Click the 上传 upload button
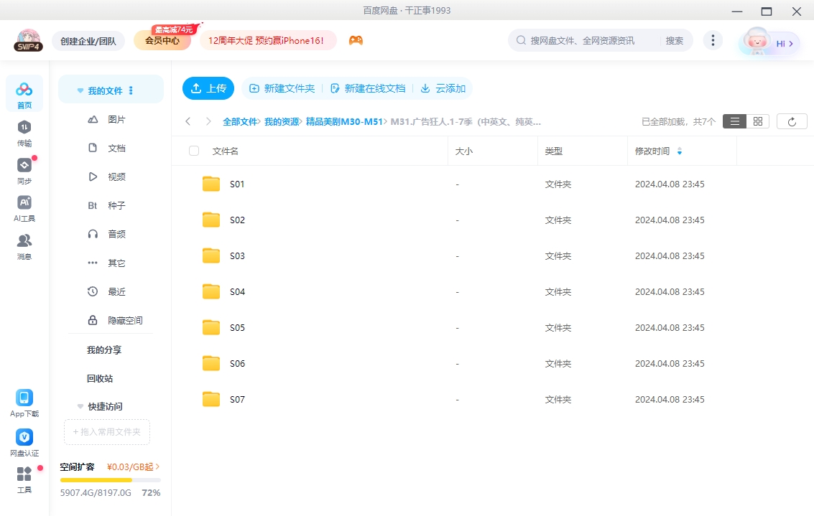 [x=208, y=88]
